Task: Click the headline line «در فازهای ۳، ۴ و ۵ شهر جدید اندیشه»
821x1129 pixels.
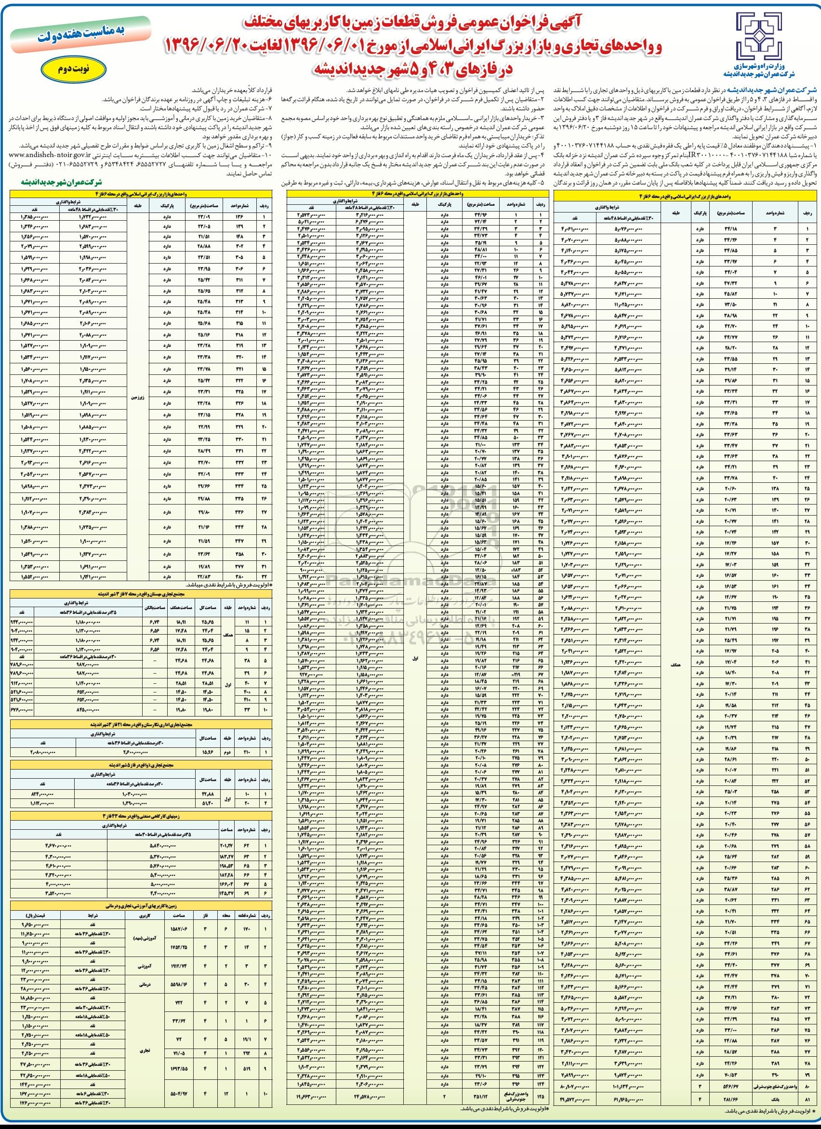Action: 413,70
